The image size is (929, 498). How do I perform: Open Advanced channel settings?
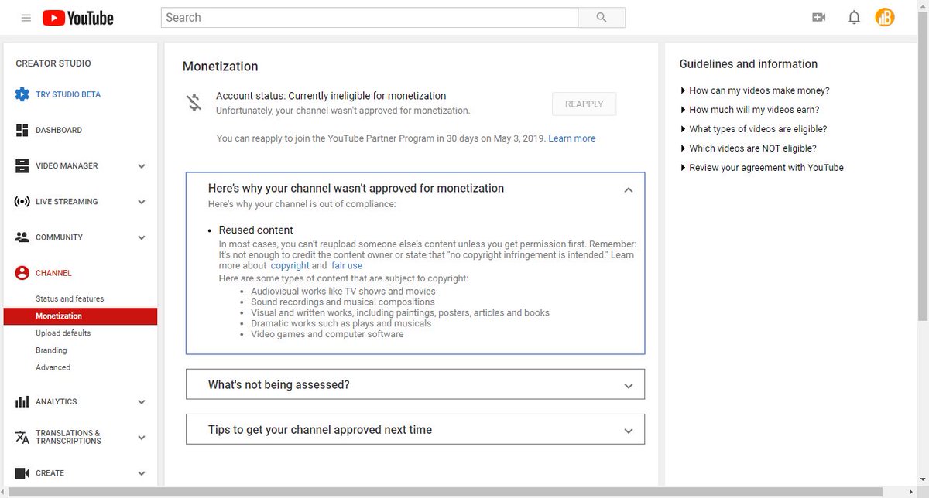[x=53, y=367]
